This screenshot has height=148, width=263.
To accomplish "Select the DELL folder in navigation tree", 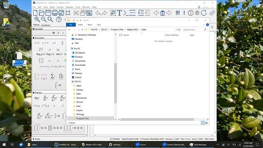I will [78, 94].
